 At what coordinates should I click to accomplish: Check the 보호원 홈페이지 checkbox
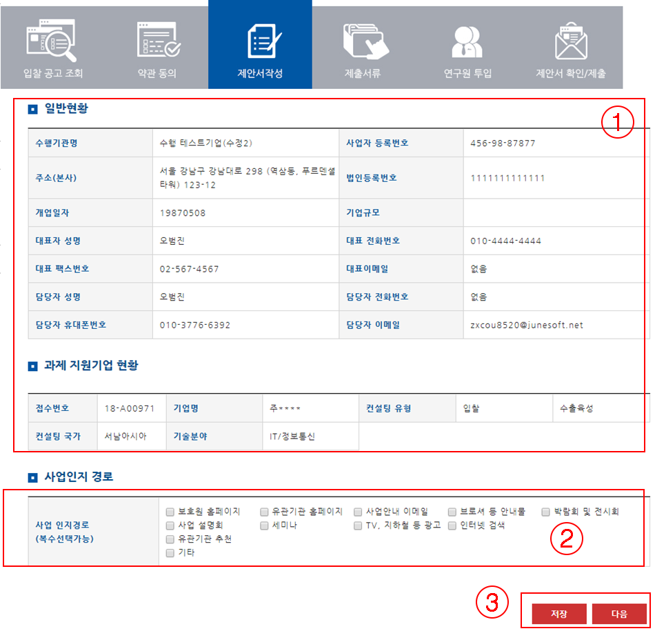pyautogui.click(x=170, y=512)
